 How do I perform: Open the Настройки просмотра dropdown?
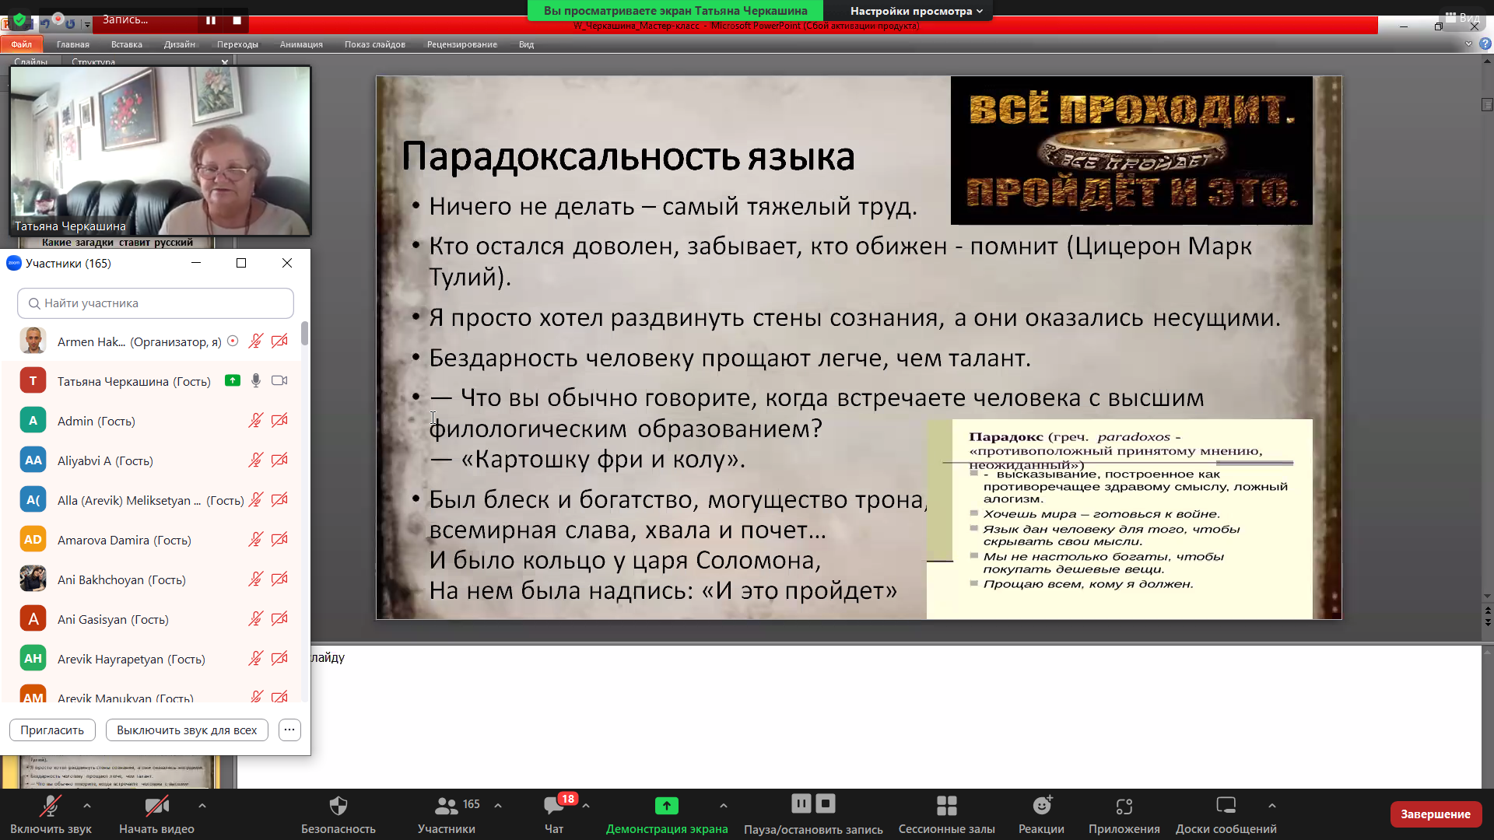(x=916, y=11)
